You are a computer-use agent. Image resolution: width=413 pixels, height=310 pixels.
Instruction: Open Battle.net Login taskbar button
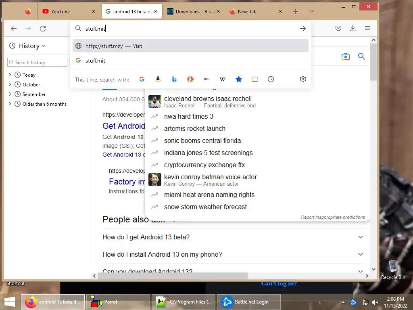tap(248, 302)
